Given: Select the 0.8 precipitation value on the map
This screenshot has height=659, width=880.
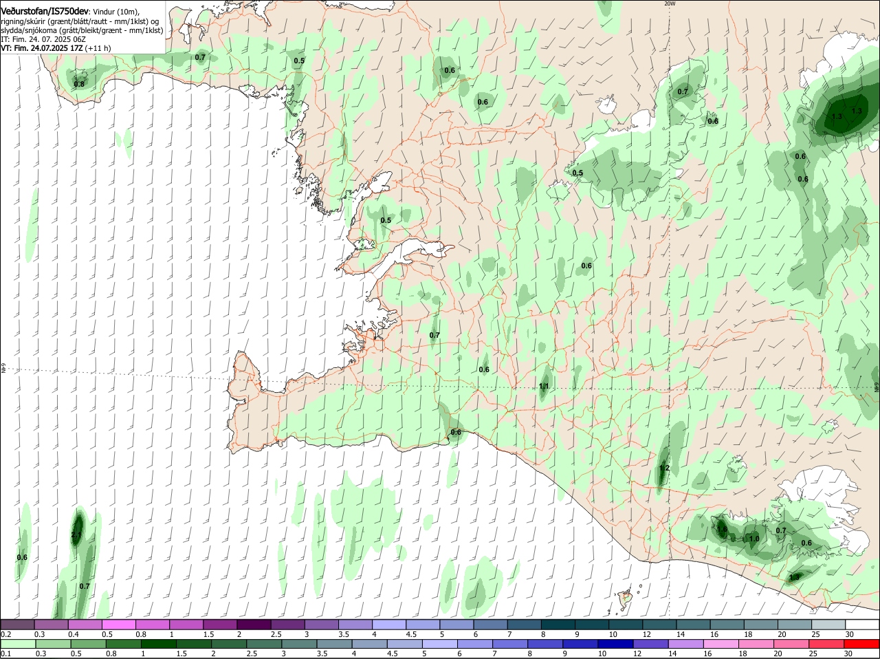Looking at the screenshot, I should click(79, 84).
